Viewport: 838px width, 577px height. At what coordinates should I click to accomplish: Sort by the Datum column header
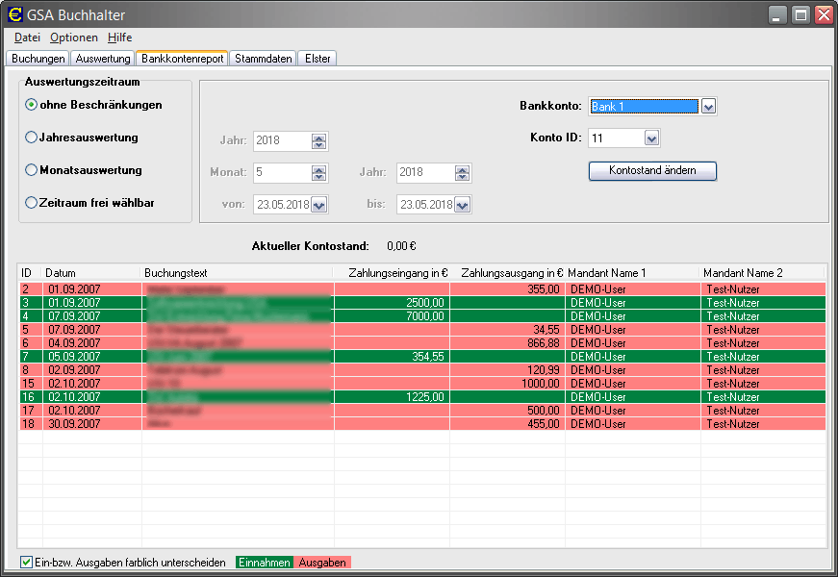point(91,273)
